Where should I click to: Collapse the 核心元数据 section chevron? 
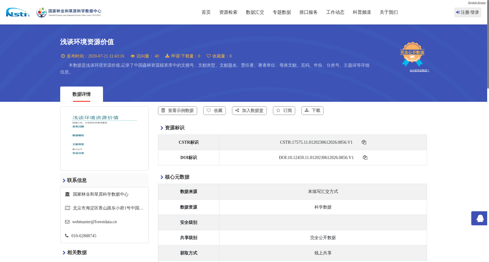(x=162, y=177)
